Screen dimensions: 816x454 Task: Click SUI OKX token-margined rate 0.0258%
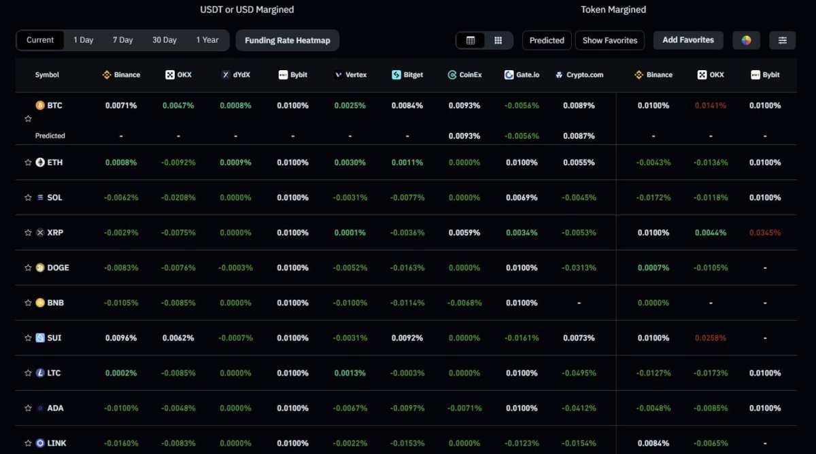[711, 338]
